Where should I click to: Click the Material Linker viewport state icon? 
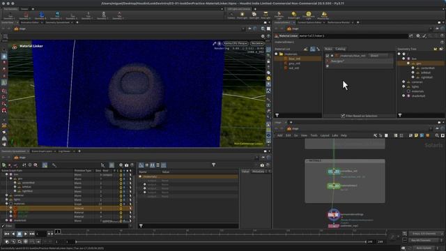(x=14, y=47)
